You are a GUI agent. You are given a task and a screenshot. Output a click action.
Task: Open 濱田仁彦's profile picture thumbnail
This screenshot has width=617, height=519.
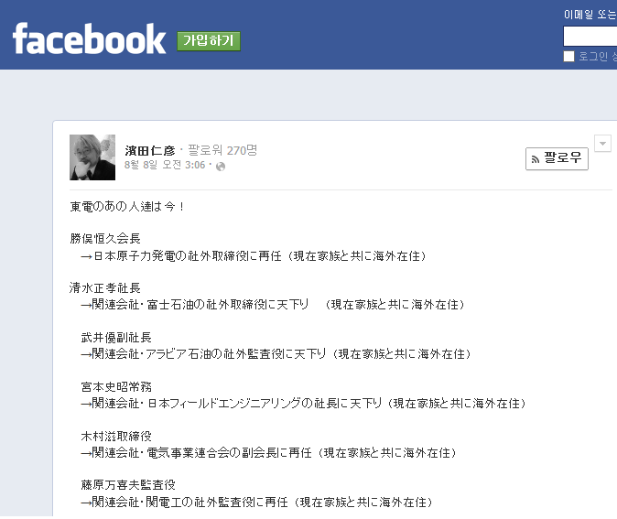[x=92, y=157]
